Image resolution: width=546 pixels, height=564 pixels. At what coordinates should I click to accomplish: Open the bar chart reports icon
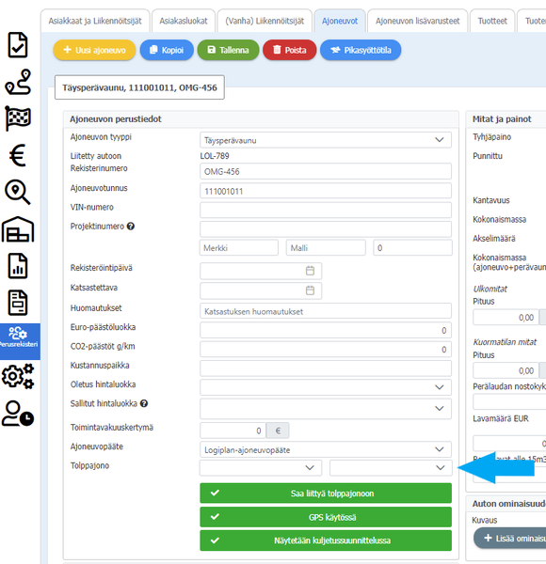18,266
